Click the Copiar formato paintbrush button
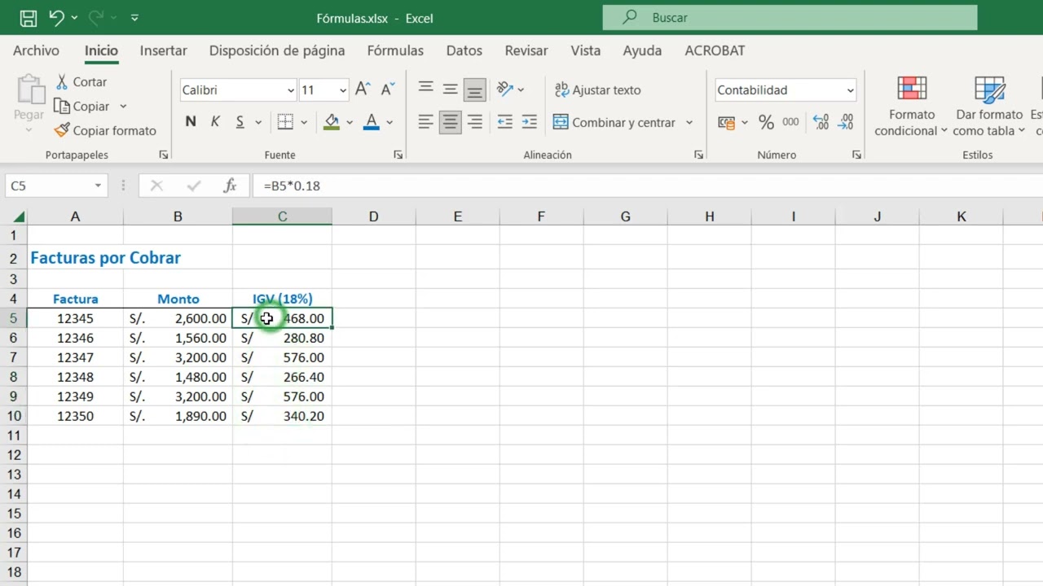The height and width of the screenshot is (586, 1043). pos(105,131)
